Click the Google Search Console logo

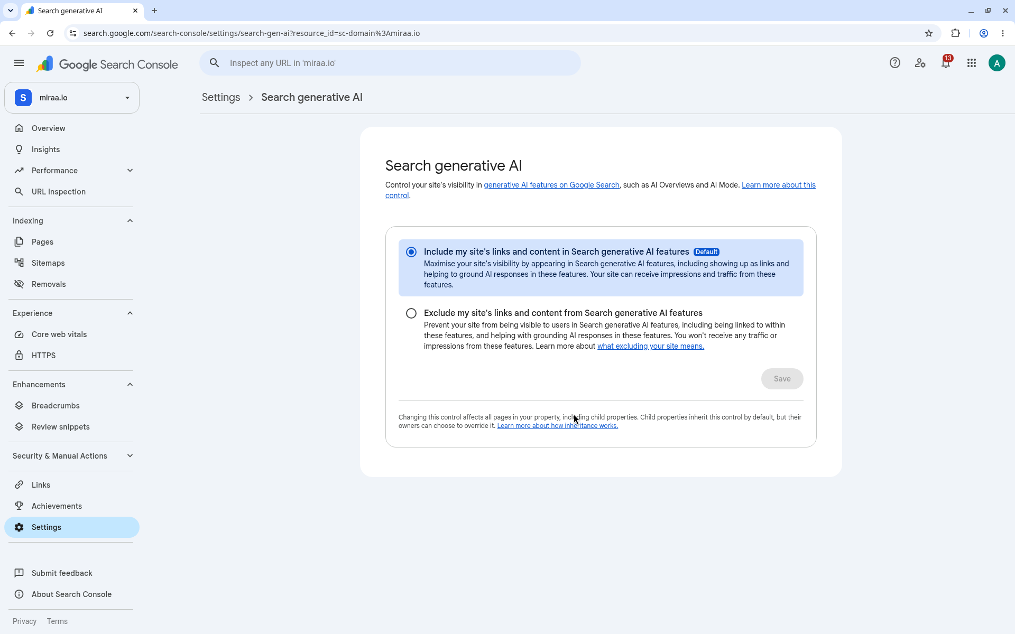click(x=107, y=64)
